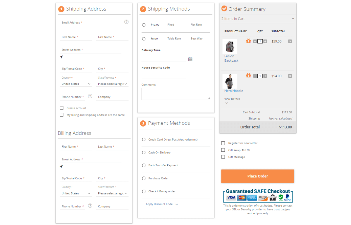Viewport: 351px width, 225px height.
Task: Click the Place Order button
Action: 257,176
